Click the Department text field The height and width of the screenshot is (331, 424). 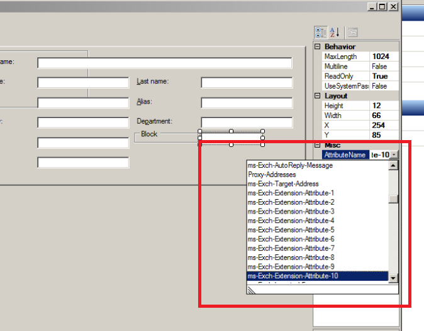coord(247,122)
